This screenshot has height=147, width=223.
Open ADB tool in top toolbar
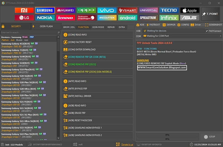pyautogui.click(x=140, y=25)
